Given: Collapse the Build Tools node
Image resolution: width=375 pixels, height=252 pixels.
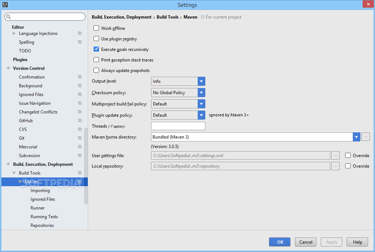Looking at the screenshot, I should click(x=14, y=173).
